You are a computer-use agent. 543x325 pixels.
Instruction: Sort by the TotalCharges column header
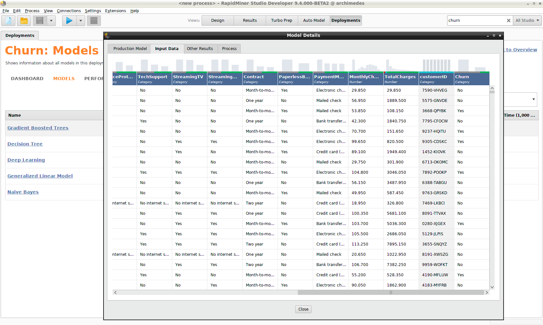401,79
